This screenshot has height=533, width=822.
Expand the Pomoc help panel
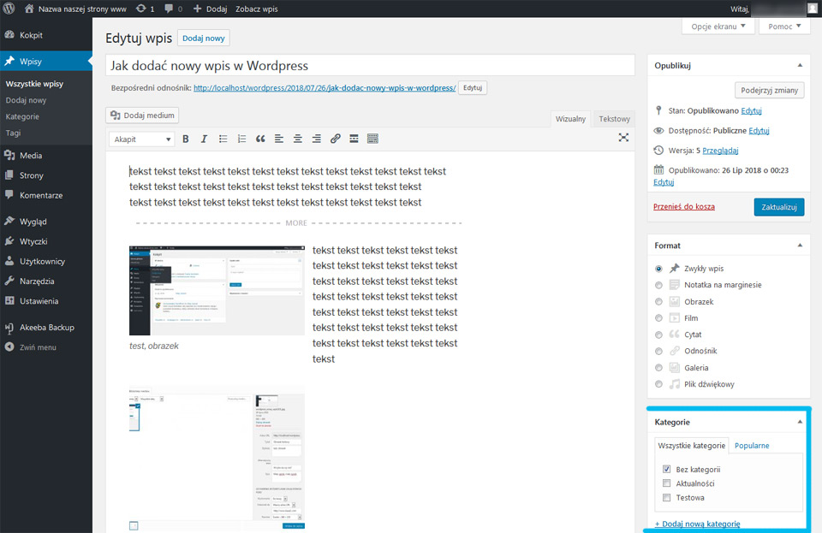784,27
